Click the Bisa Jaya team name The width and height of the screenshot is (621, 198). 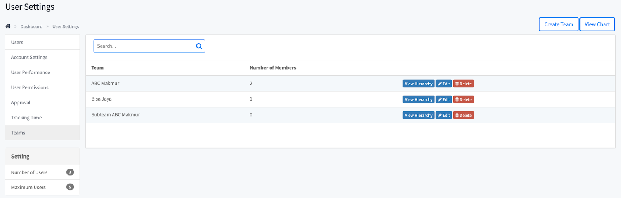click(101, 99)
